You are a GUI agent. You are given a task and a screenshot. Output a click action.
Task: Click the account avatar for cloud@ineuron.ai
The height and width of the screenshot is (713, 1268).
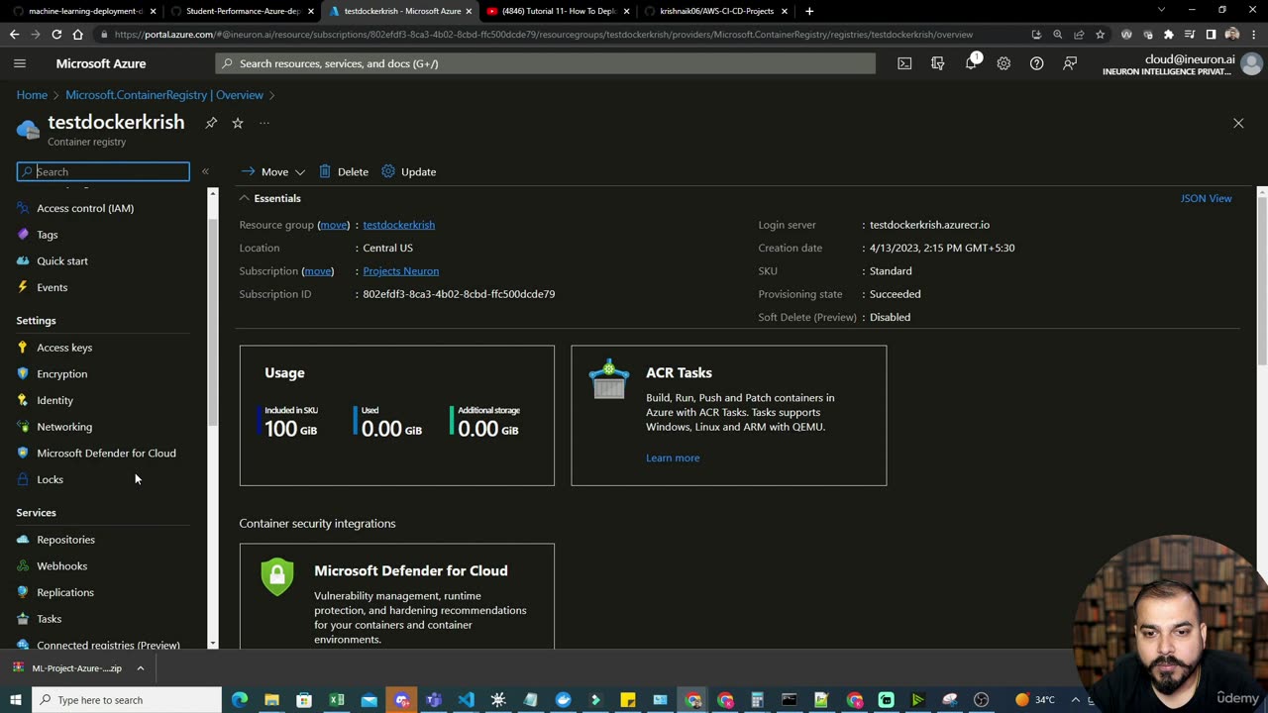(x=1251, y=63)
